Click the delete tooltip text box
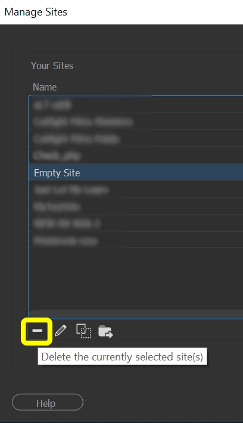243x423 pixels. click(x=122, y=357)
